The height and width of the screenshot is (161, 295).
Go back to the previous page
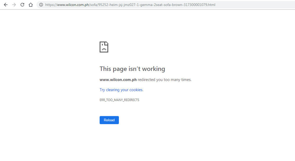[6, 5]
